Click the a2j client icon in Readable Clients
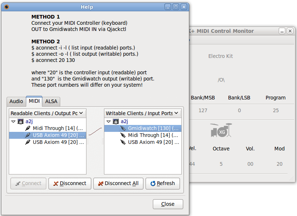 click(20, 121)
